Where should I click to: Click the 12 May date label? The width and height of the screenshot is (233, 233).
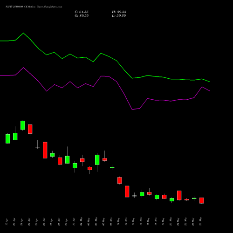coord(126,221)
